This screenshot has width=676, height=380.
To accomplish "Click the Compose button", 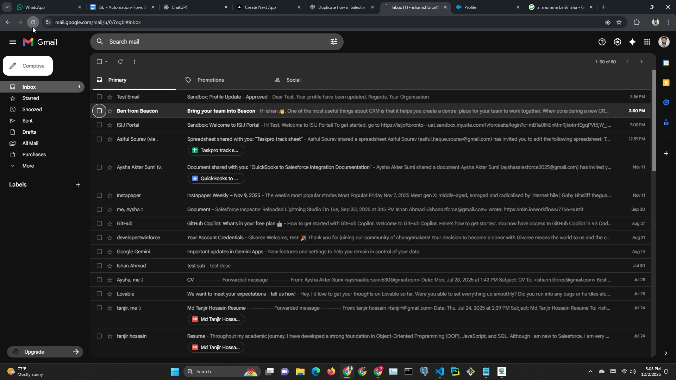I will coord(28,66).
